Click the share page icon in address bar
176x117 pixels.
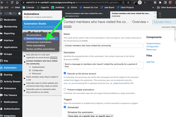(x=123, y=2)
